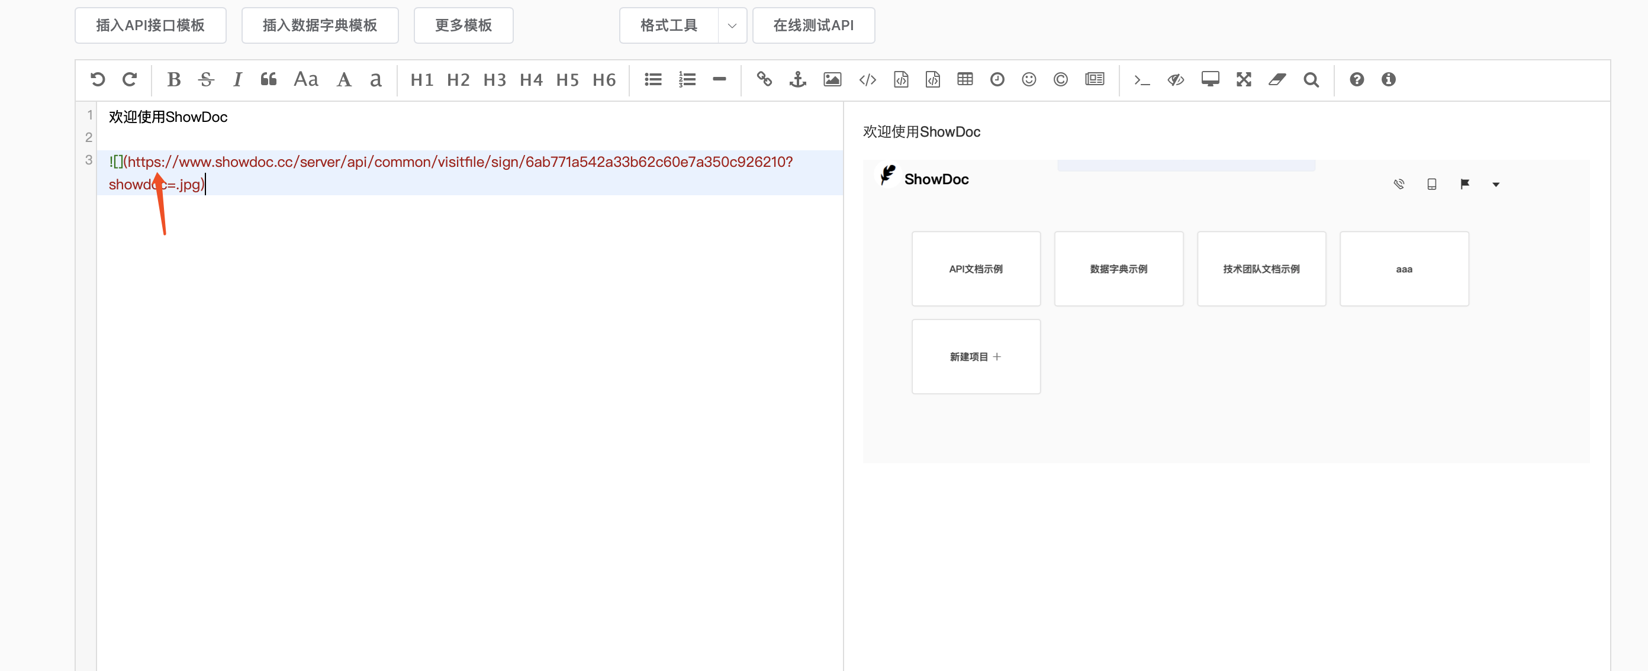Insert a table
The height and width of the screenshot is (671, 1648).
pyautogui.click(x=965, y=79)
